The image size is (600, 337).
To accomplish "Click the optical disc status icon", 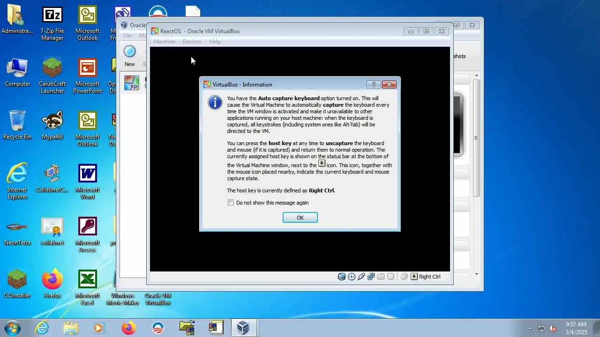I will (x=352, y=277).
